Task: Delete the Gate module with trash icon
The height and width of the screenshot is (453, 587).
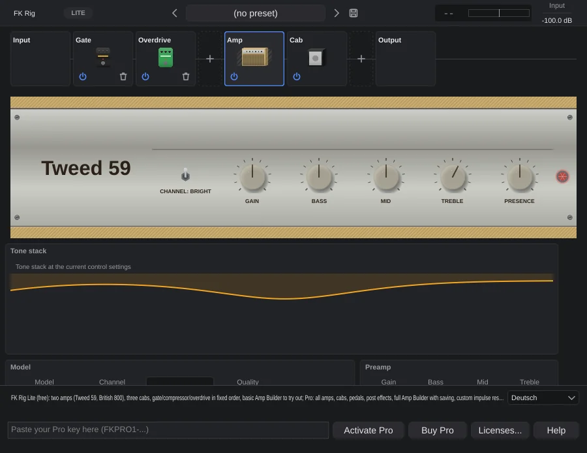Action: point(123,76)
